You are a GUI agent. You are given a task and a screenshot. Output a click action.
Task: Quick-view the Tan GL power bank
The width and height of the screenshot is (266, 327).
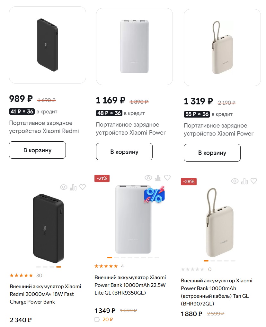pos(235,181)
